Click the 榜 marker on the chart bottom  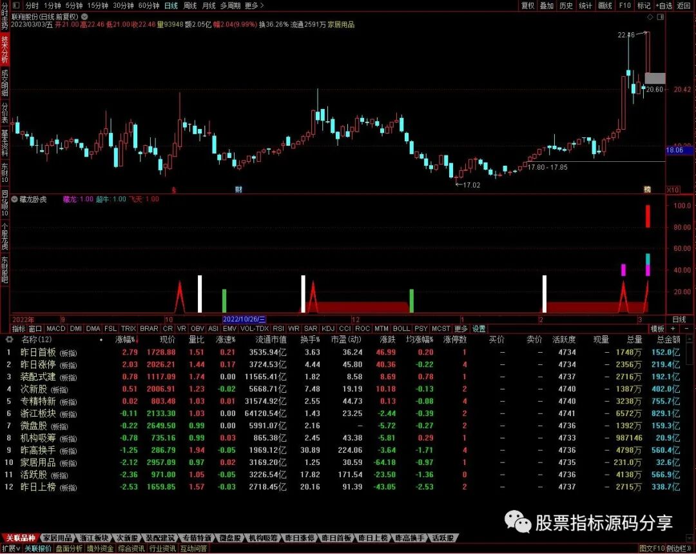pos(648,190)
